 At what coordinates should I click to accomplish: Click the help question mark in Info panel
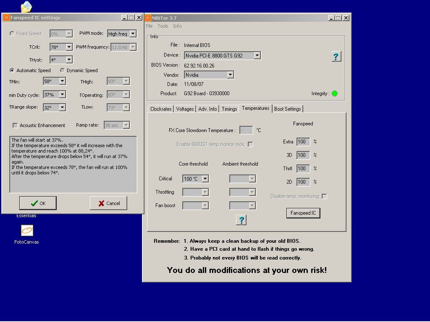336,57
